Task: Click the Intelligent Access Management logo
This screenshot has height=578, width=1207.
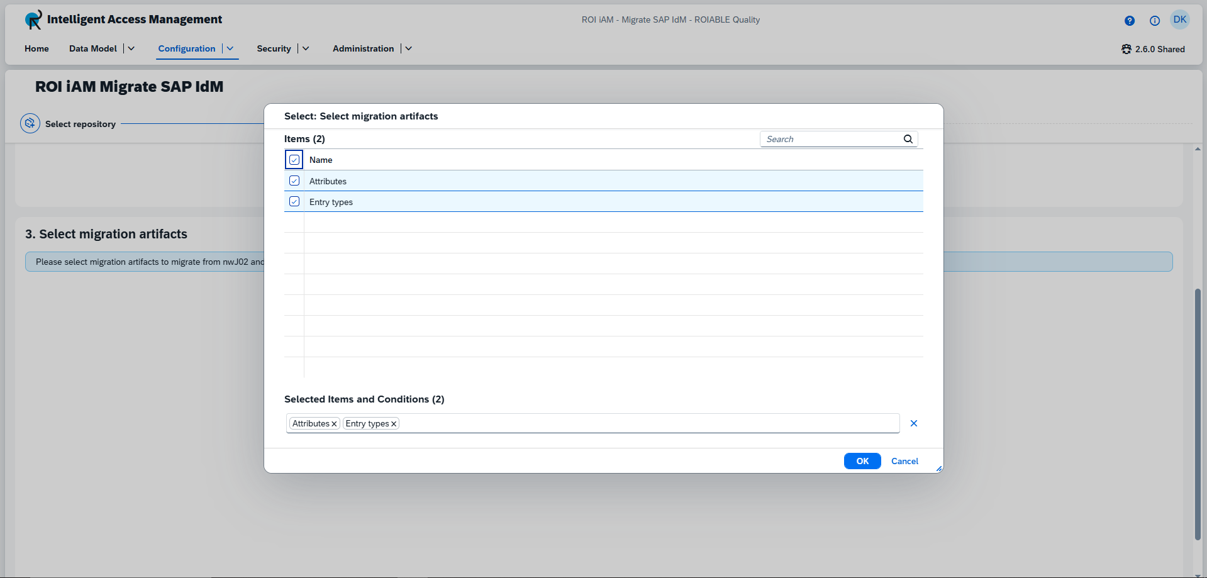Action: (x=33, y=19)
